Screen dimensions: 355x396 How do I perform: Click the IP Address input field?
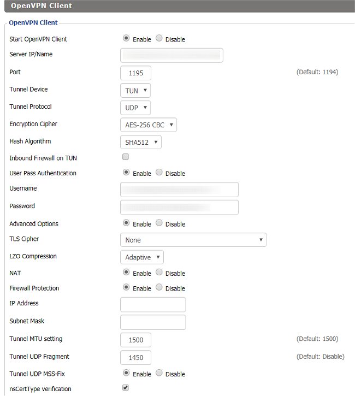click(x=153, y=305)
